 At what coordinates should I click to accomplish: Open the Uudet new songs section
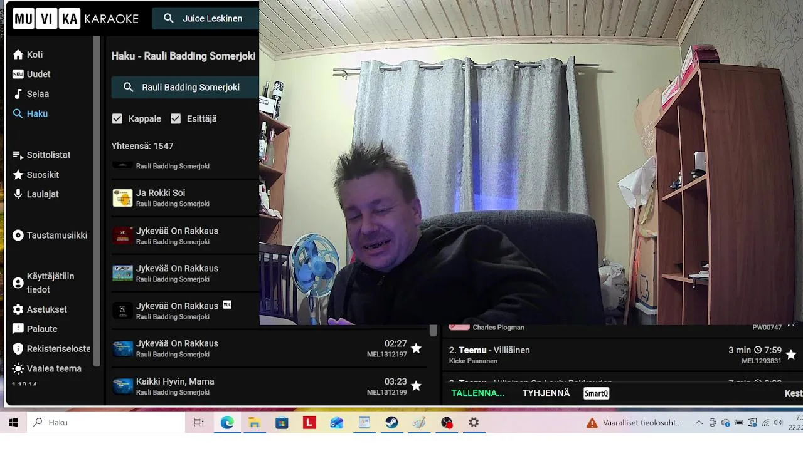pyautogui.click(x=31, y=74)
